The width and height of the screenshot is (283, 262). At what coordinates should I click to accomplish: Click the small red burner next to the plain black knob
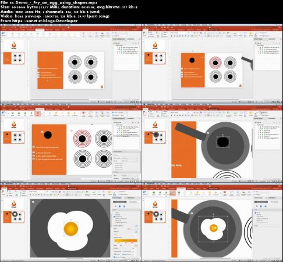pyautogui.click(x=215, y=63)
